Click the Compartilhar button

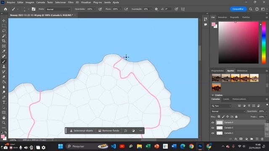[x=238, y=9]
